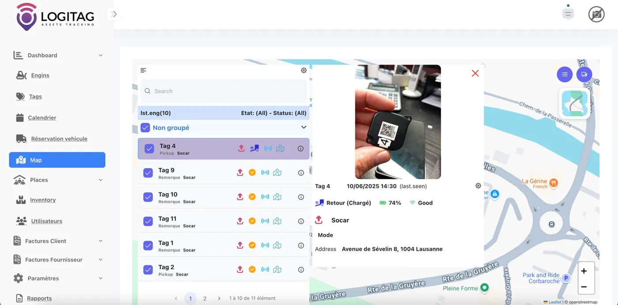Expand the Paramètres menu
This screenshot has height=305, width=618.
(100, 278)
